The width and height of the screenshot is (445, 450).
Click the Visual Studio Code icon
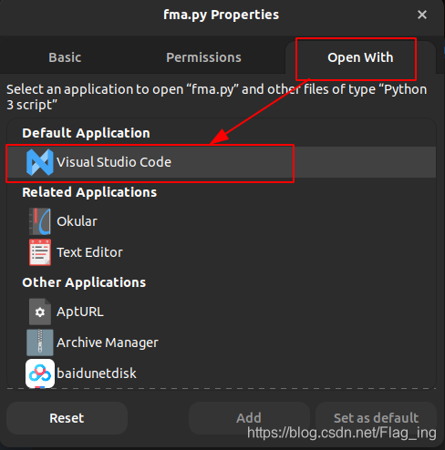tap(40, 162)
